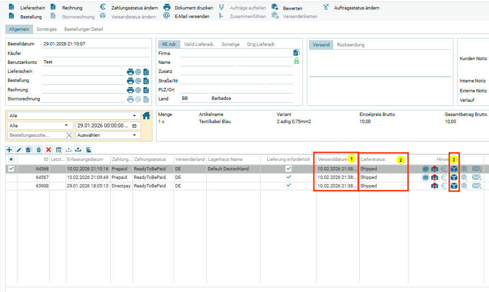Click the red X icon in table toolbar
This screenshot has width=489, height=292.
49,150
